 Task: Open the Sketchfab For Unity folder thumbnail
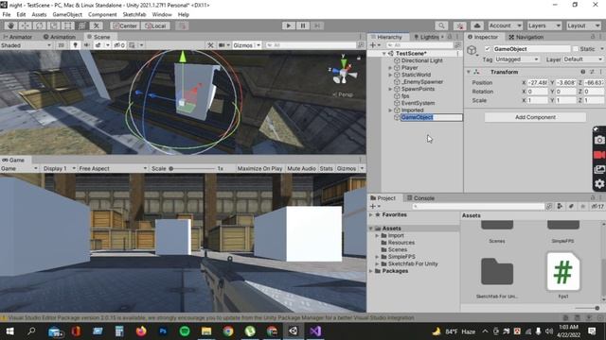point(497,271)
